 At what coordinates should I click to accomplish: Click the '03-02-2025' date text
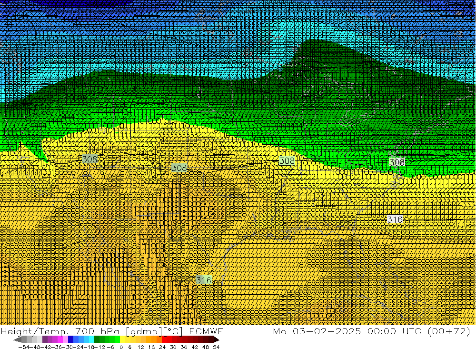[327, 331]
